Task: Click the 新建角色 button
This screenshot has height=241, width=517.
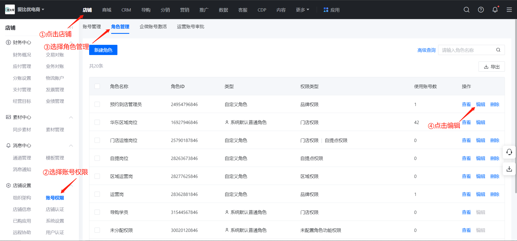Action: pyautogui.click(x=103, y=50)
